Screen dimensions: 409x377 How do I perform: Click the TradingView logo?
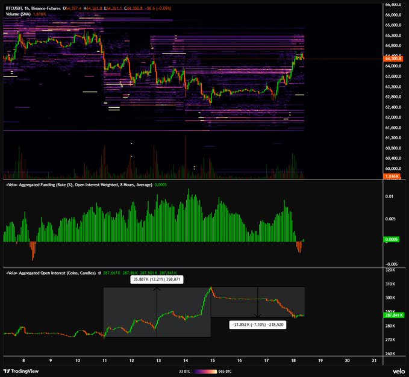(21, 371)
